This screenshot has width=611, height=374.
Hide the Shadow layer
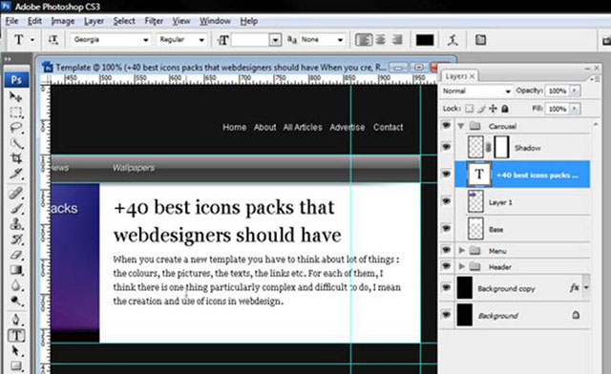click(x=446, y=147)
